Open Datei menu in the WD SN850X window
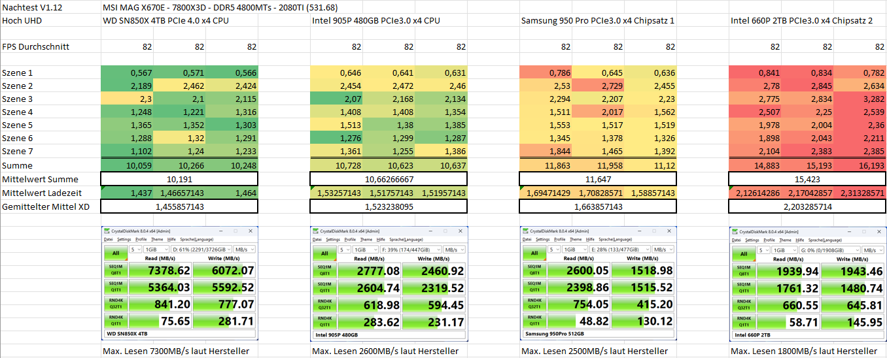This screenshot has height=358, width=887. tap(109, 240)
